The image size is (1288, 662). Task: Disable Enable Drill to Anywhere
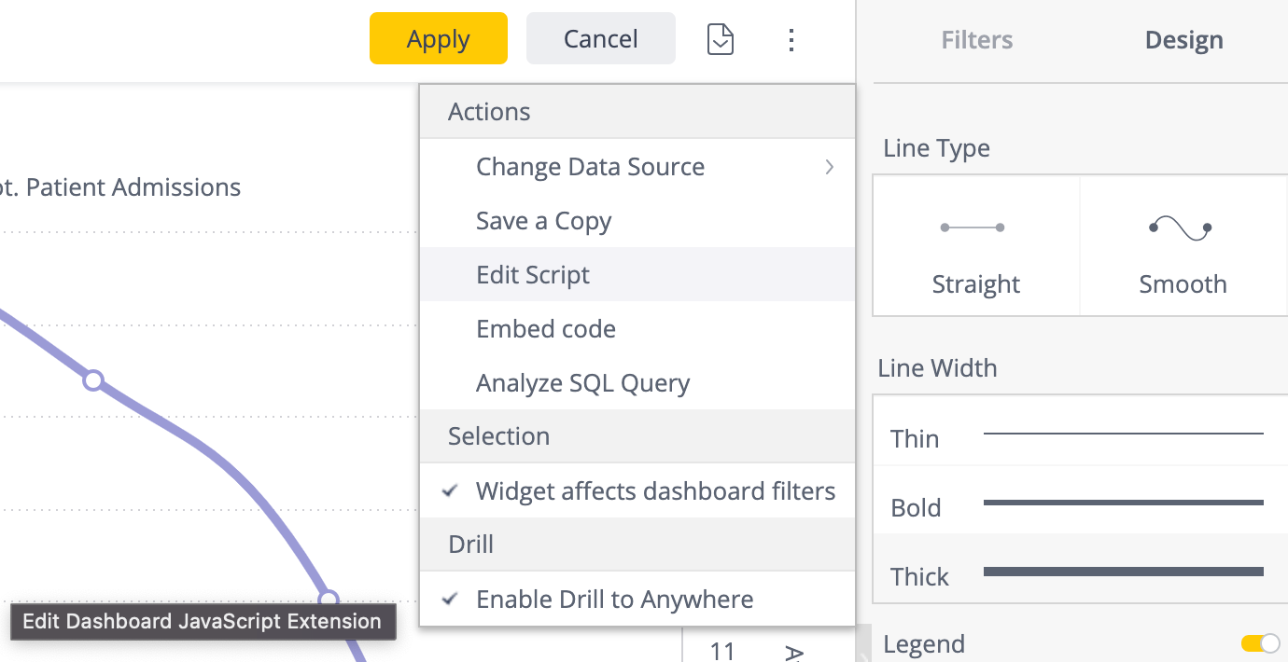point(614,600)
